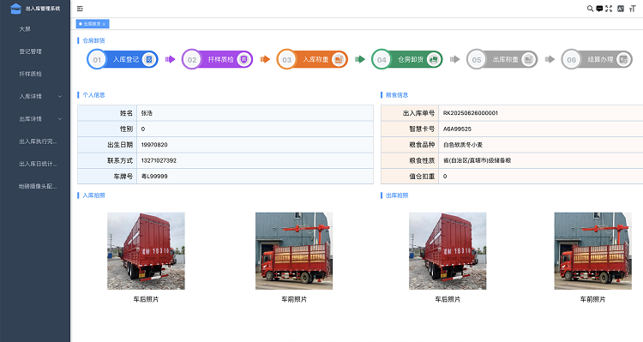The width and height of the screenshot is (643, 342).
Task: Click the 入库拍照 section heading
Action: pos(94,195)
